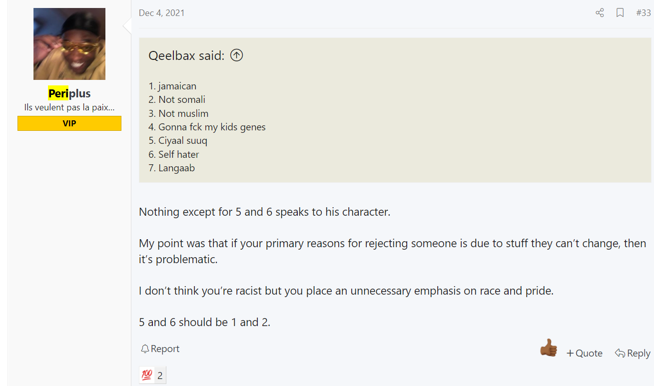654x386 pixels.
Task: Click user title 'Ils veulent pas la paix...'
Action: 69,107
